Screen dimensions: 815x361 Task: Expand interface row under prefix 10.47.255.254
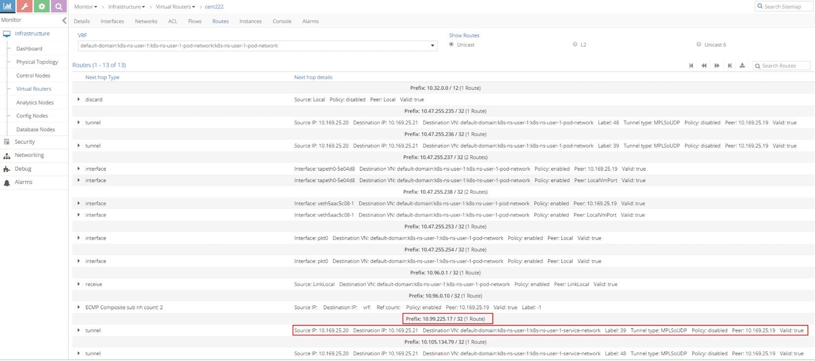79,261
